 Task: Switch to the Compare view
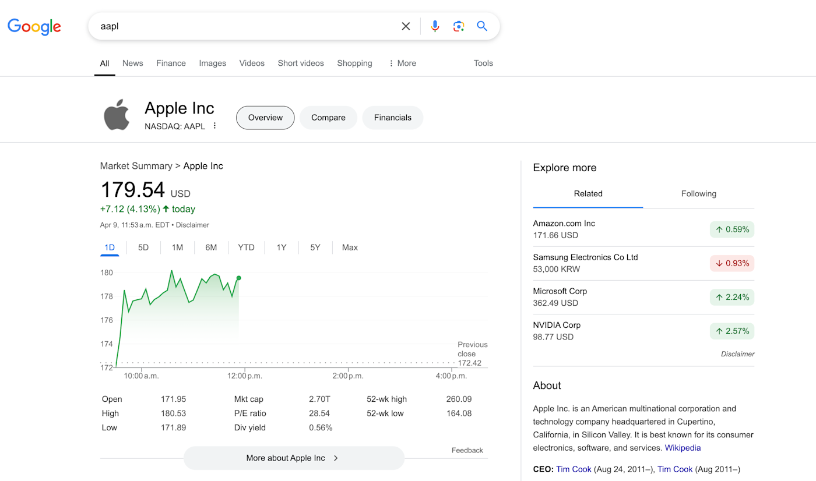328,118
